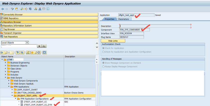Open the Local Objects dropdown
This screenshot has height=106, width=210.
tap(27, 43)
